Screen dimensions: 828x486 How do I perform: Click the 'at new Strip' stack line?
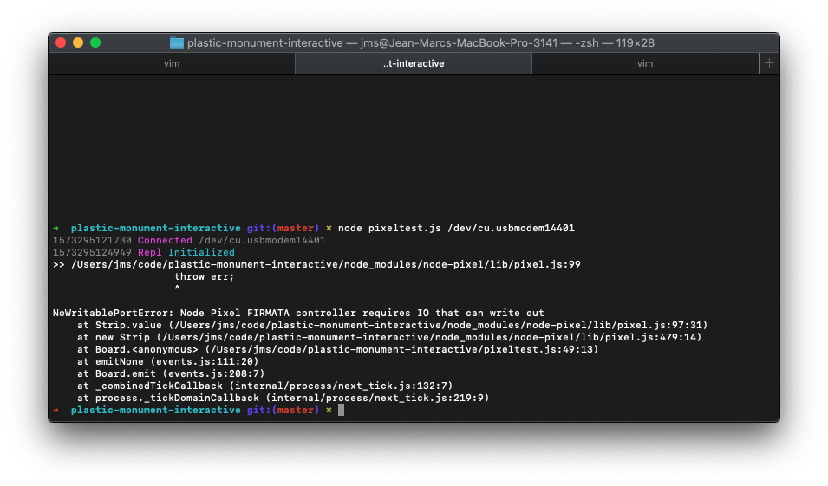pyautogui.click(x=389, y=337)
